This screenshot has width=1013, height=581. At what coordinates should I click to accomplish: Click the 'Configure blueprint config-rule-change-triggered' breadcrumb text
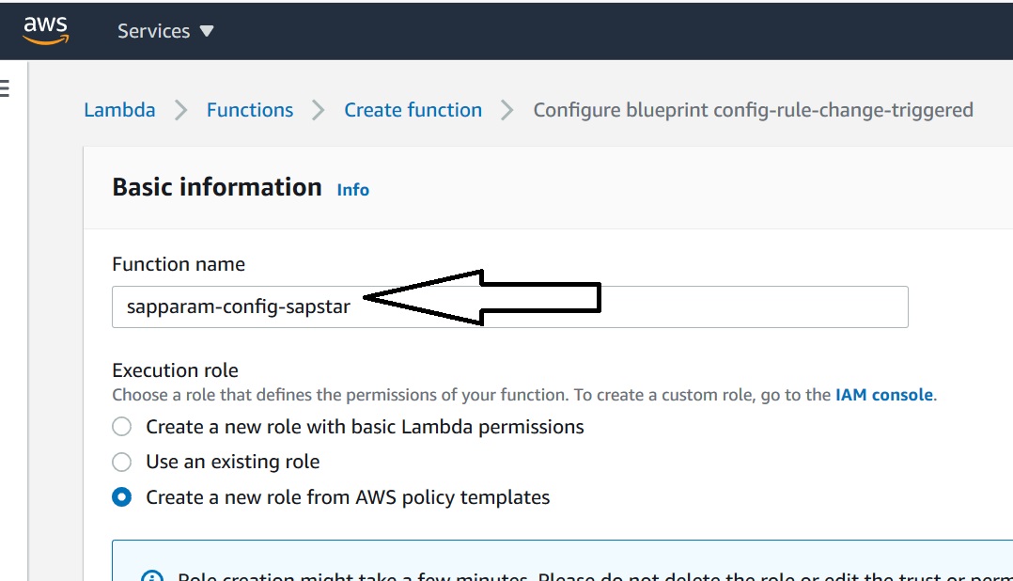pos(754,110)
